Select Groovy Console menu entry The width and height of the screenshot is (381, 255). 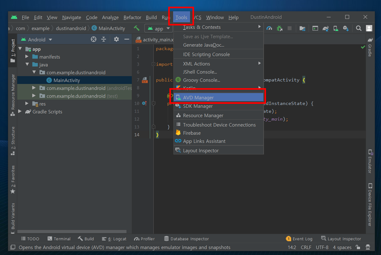click(x=219, y=80)
